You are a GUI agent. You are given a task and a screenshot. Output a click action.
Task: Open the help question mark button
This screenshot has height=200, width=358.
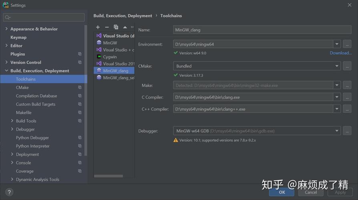9,192
